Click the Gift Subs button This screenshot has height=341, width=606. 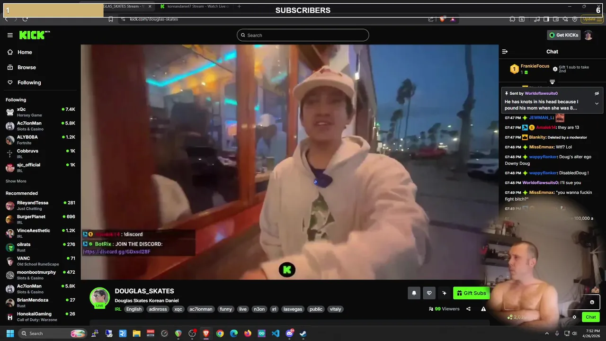coord(471,293)
